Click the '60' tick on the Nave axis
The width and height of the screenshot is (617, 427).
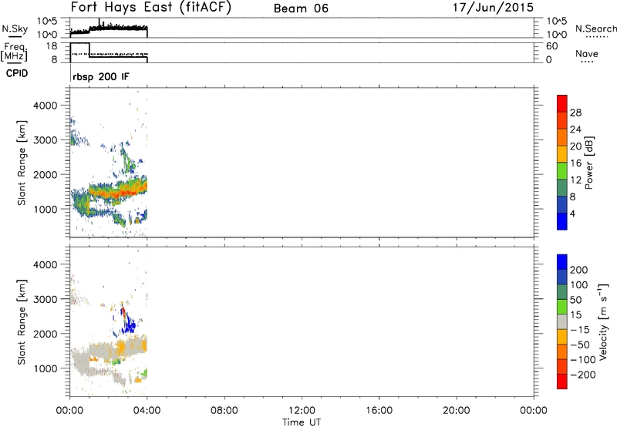click(x=551, y=46)
